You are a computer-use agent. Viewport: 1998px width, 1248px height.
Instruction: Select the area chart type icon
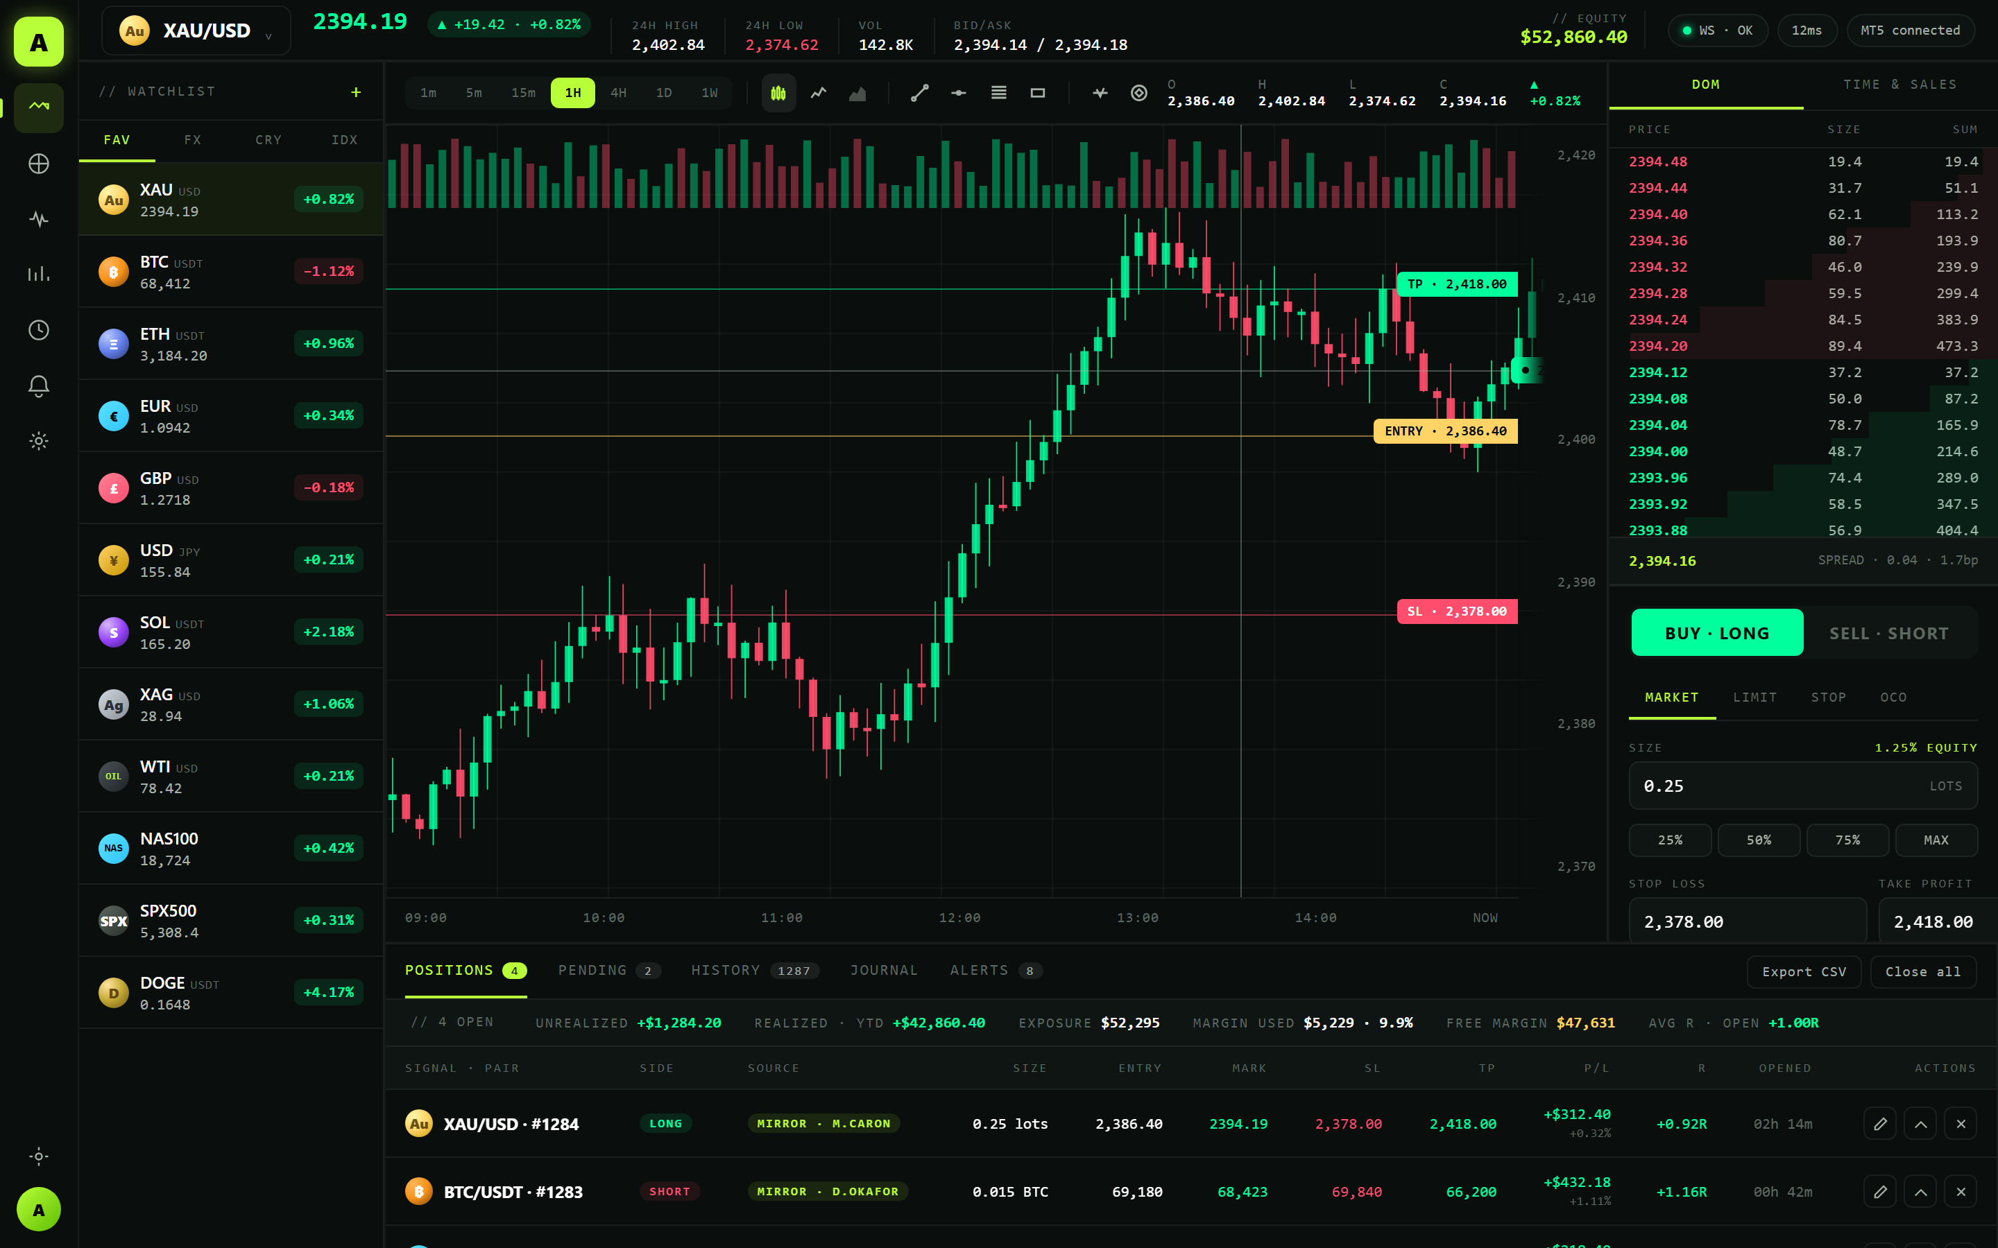coord(857,94)
